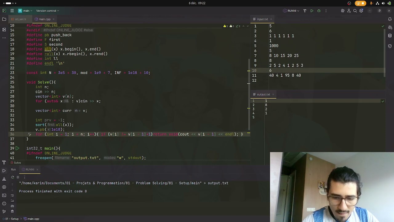The image size is (394, 222).
Task: Show more tool windows ellipsis in left sidebar
Action: (x=4, y=38)
